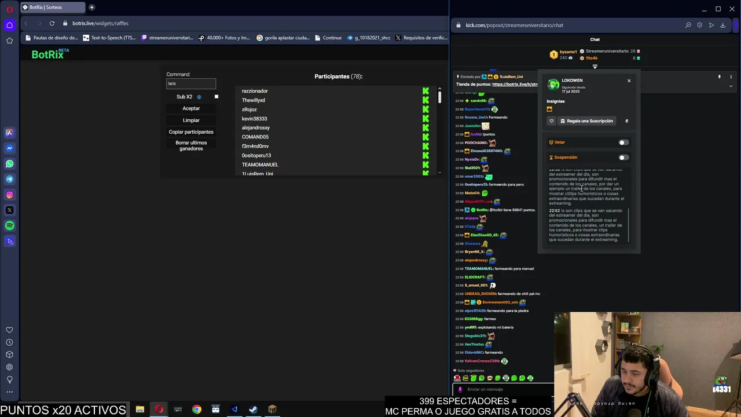Close the LOKOWEN user card
The image size is (741, 417).
[629, 81]
